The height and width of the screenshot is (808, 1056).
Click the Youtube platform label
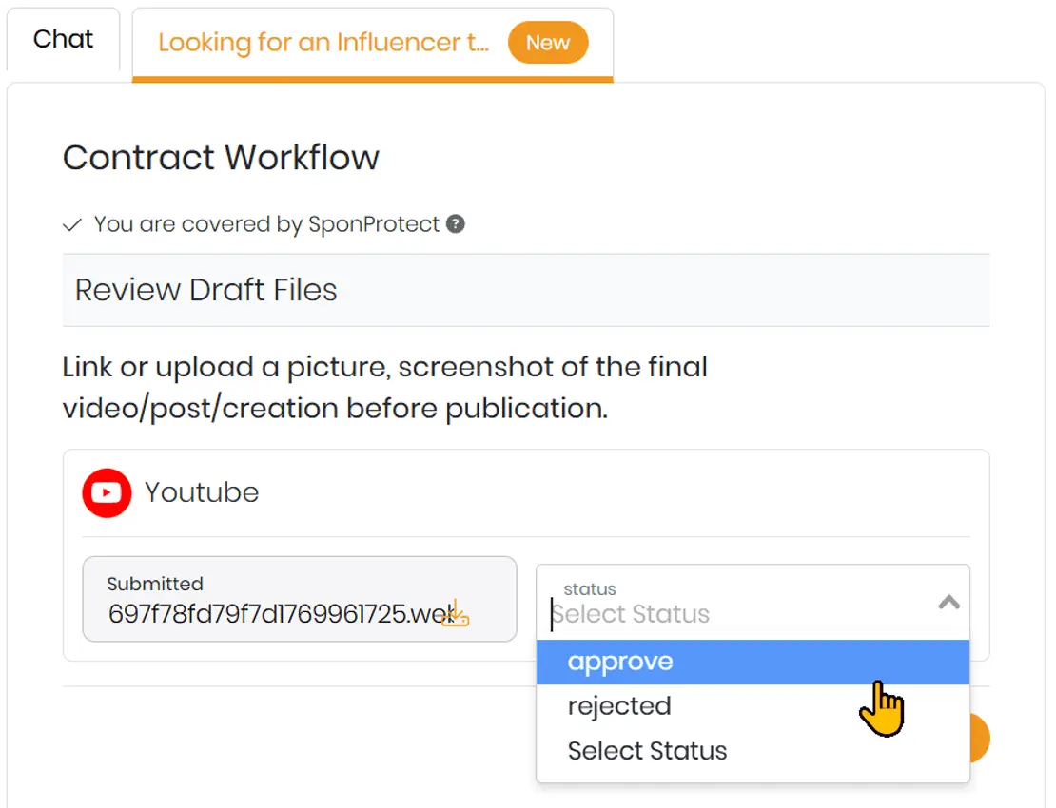click(202, 492)
